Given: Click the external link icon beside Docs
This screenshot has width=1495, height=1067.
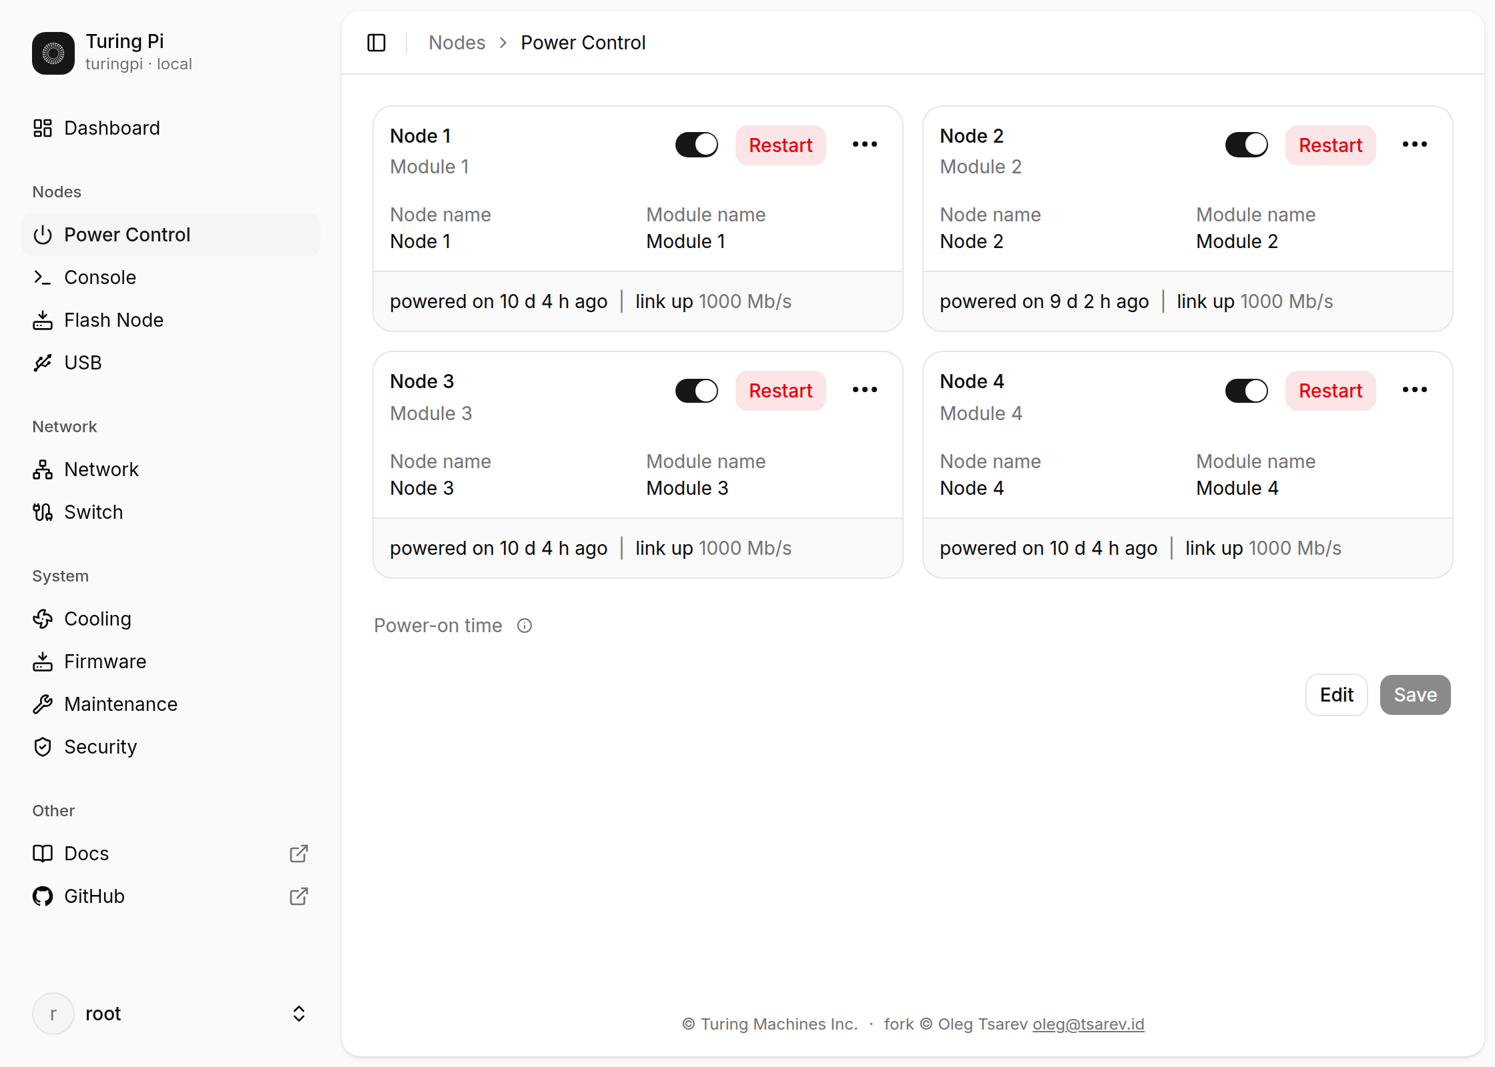Looking at the screenshot, I should tap(299, 854).
